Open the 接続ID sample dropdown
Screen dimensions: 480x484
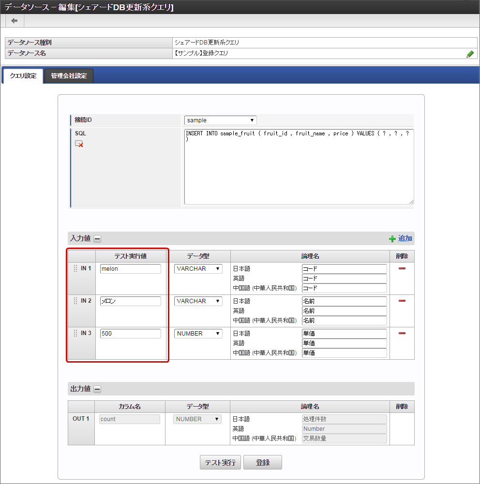click(221, 120)
